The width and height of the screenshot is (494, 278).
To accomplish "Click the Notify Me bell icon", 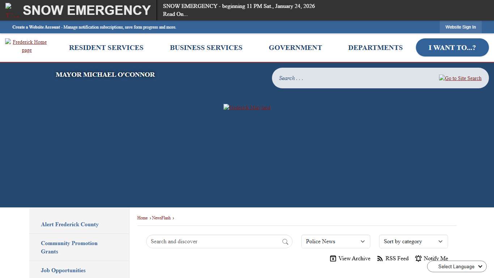I will coord(418,258).
